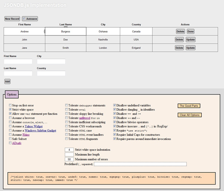Screen dimensions: 224x191
Task: Enable Tolerate HTML fragments
Action: tap(66, 139)
